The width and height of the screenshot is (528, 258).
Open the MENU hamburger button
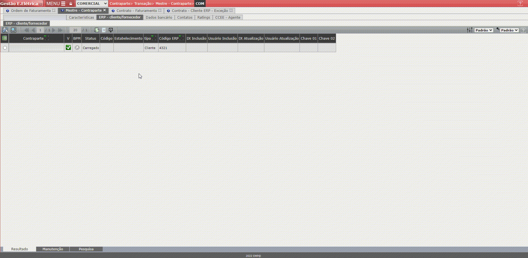pyautogui.click(x=56, y=4)
